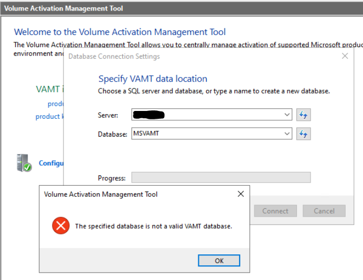
Task: Refresh the Server list with refresh icon
Action: (304, 115)
